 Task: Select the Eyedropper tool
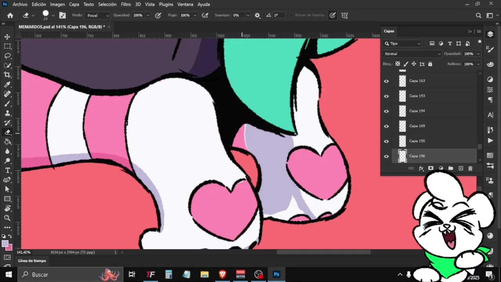click(7, 85)
